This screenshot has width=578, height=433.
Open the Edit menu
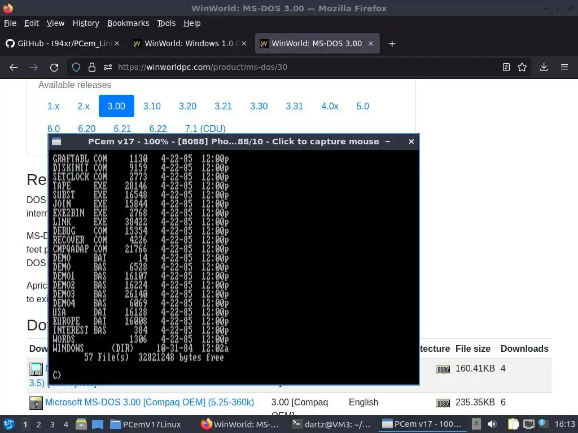tap(32, 23)
